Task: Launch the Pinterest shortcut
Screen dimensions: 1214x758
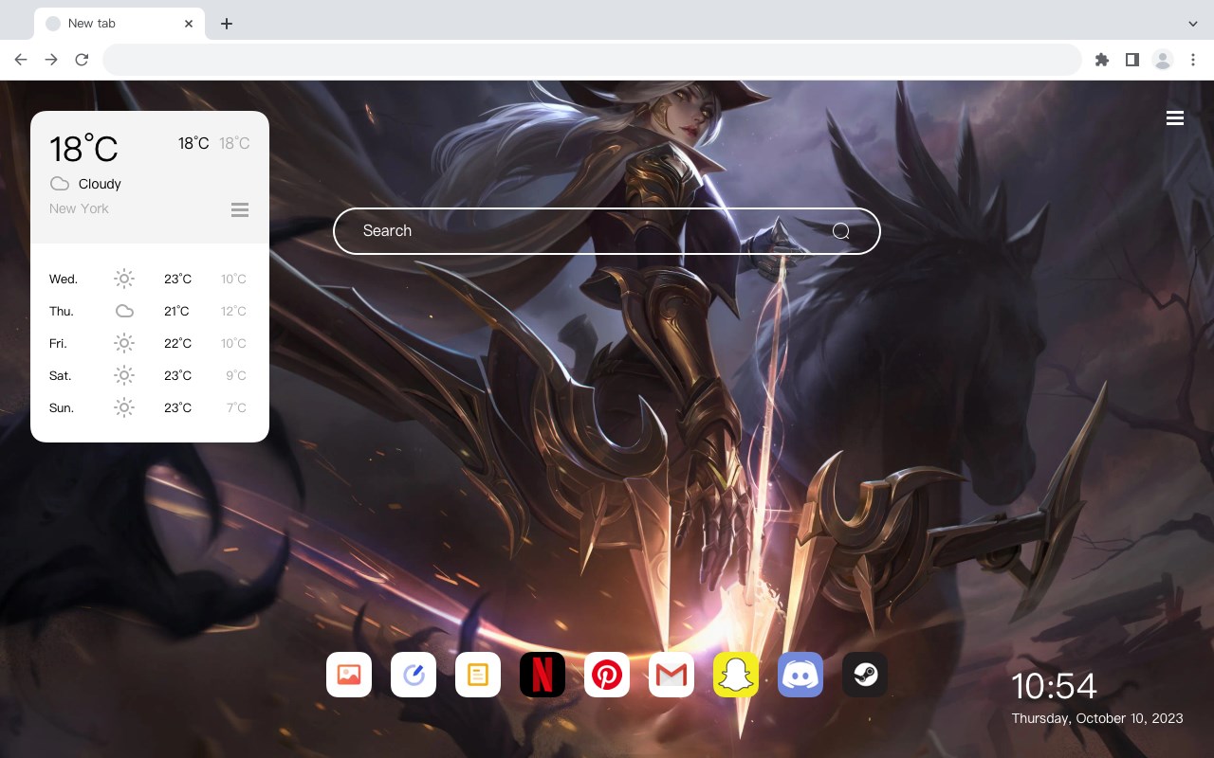Action: (x=607, y=675)
